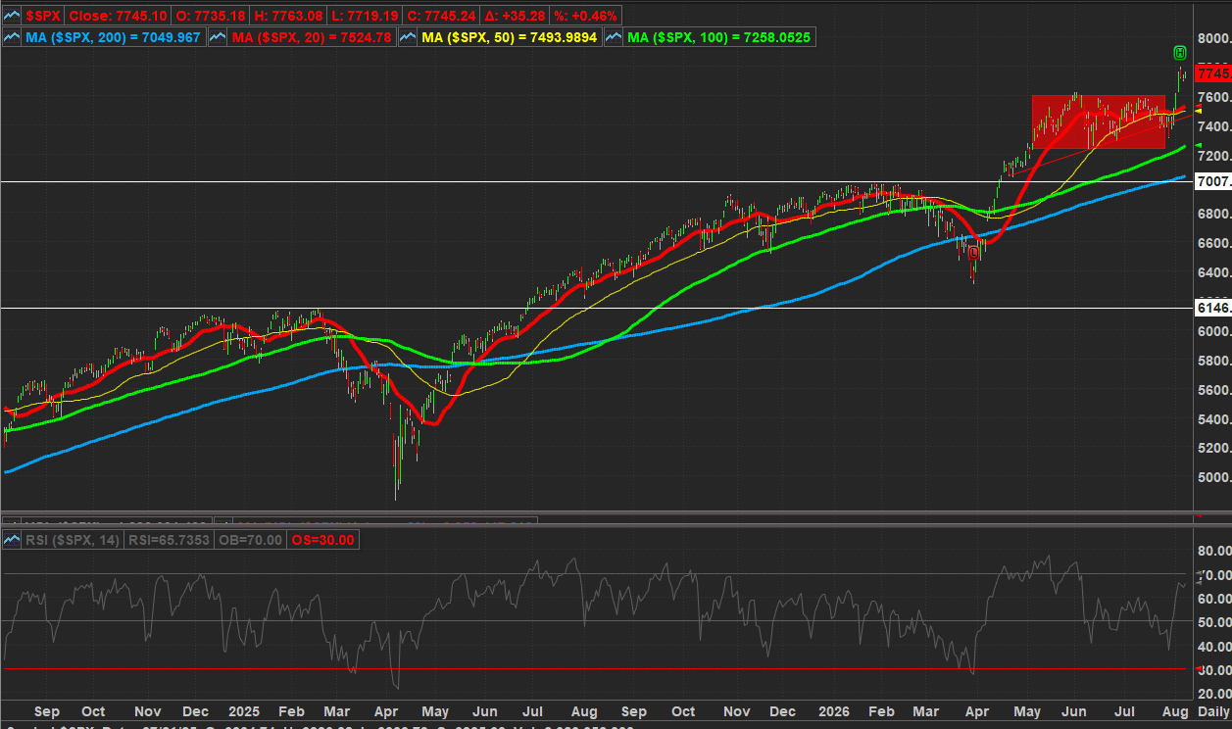Image resolution: width=1232 pixels, height=729 pixels.
Task: Click the H: 7763.08 high value
Action: click(288, 17)
